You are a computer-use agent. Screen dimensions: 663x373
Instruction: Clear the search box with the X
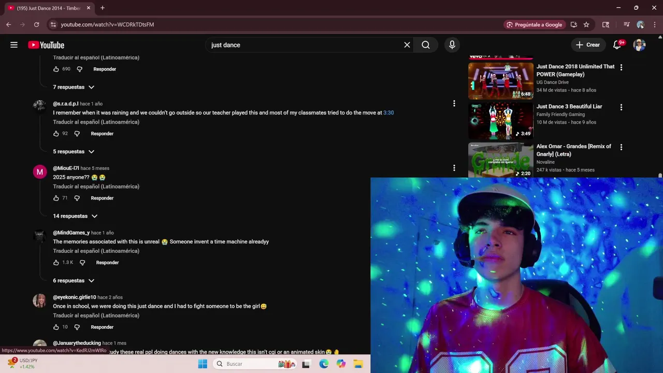[407, 45]
